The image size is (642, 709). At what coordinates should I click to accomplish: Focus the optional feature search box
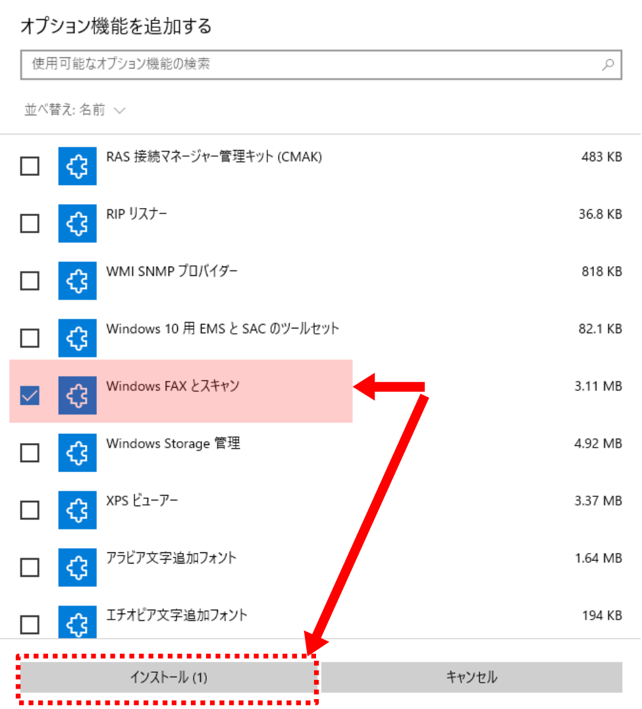pyautogui.click(x=309, y=65)
